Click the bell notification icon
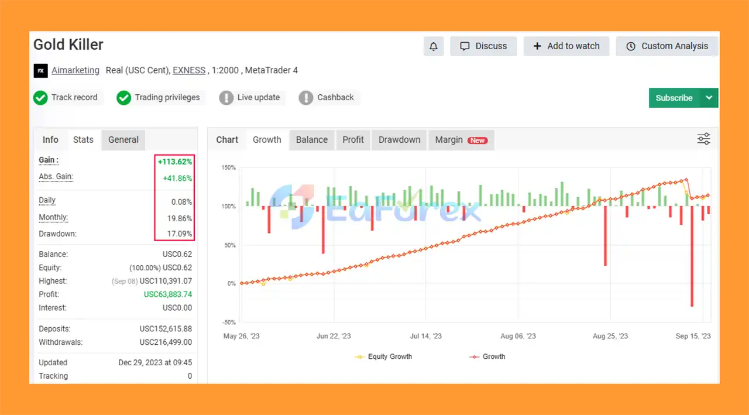 click(434, 46)
